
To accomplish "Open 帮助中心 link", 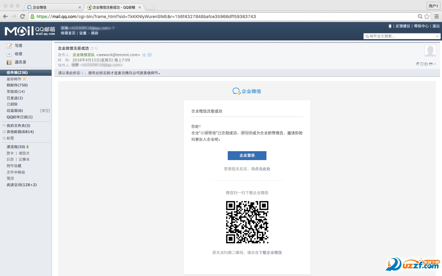I will click(421, 26).
